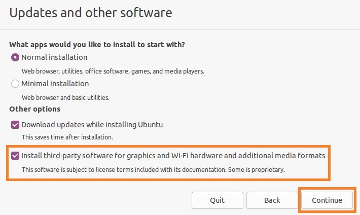Click the 'What apps would you like to install' heading
This screenshot has width=360, height=215.
97,45
